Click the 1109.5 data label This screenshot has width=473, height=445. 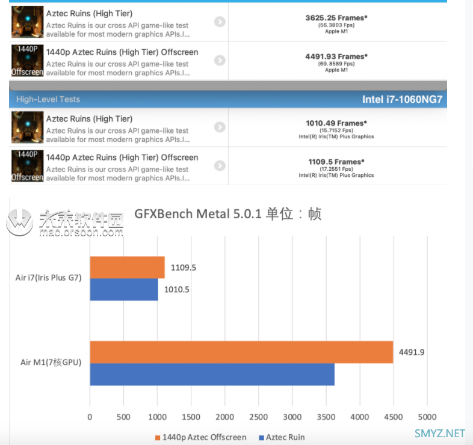click(184, 268)
